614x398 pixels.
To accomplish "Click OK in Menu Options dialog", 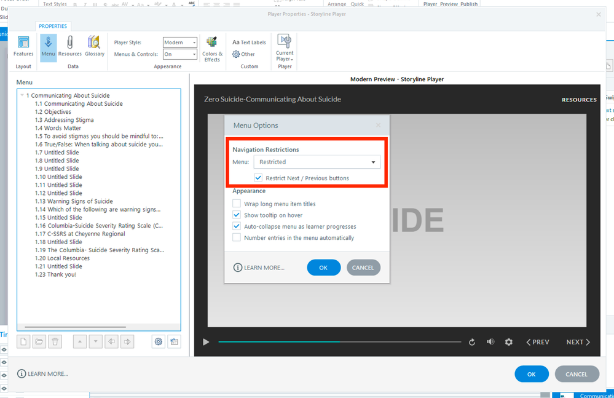I will click(323, 268).
